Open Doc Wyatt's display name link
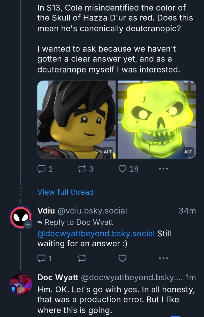The height and width of the screenshot is (317, 204). click(58, 277)
